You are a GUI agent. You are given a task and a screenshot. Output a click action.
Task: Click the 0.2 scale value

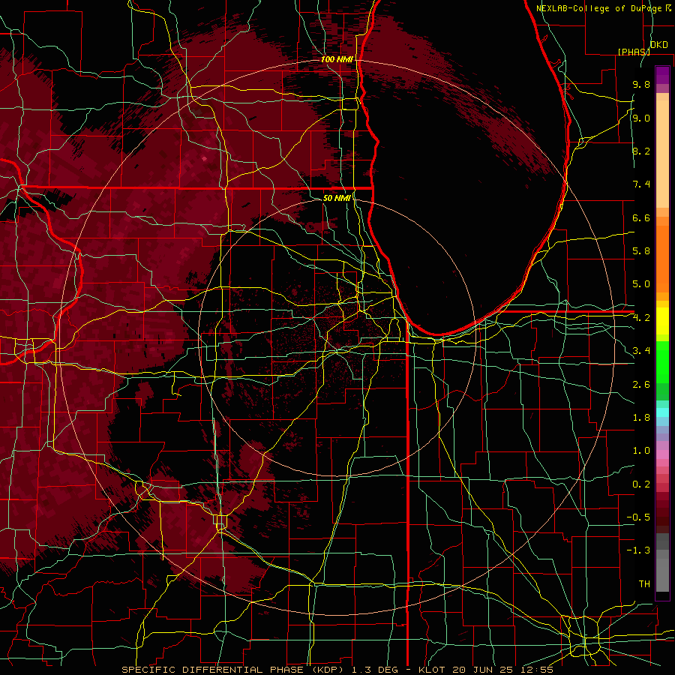tap(641, 484)
